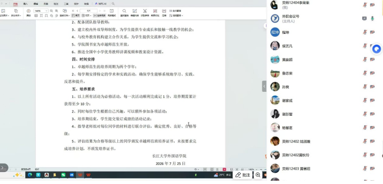Click the zoom out magnifier icon
The image size is (383, 184).
pos(51,11)
